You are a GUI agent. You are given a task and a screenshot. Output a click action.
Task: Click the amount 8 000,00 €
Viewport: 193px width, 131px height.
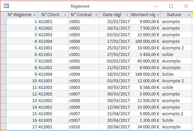pos(145,67)
